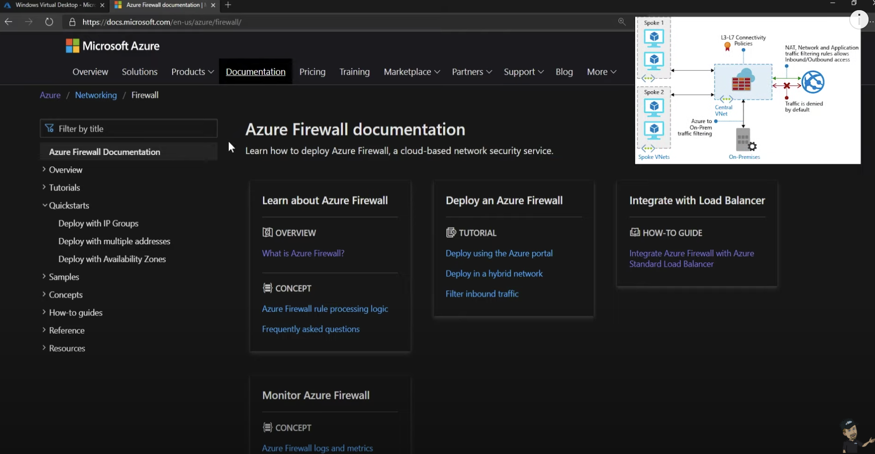Reload the page with refresh icon

(49, 22)
